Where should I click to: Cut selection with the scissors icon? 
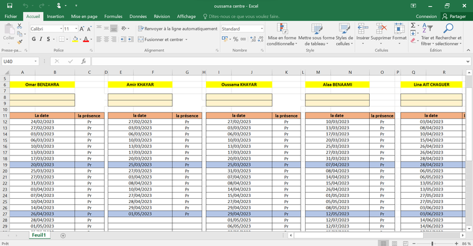[x=20, y=26]
